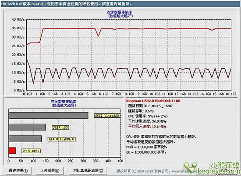241x176 pixels.
Task: Click the 上传结果(U) button
Action: (50, 170)
